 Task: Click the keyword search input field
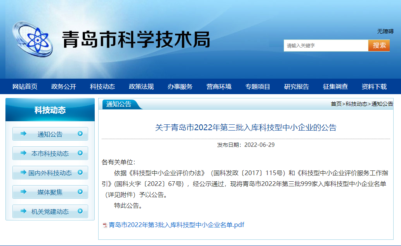click(325, 46)
